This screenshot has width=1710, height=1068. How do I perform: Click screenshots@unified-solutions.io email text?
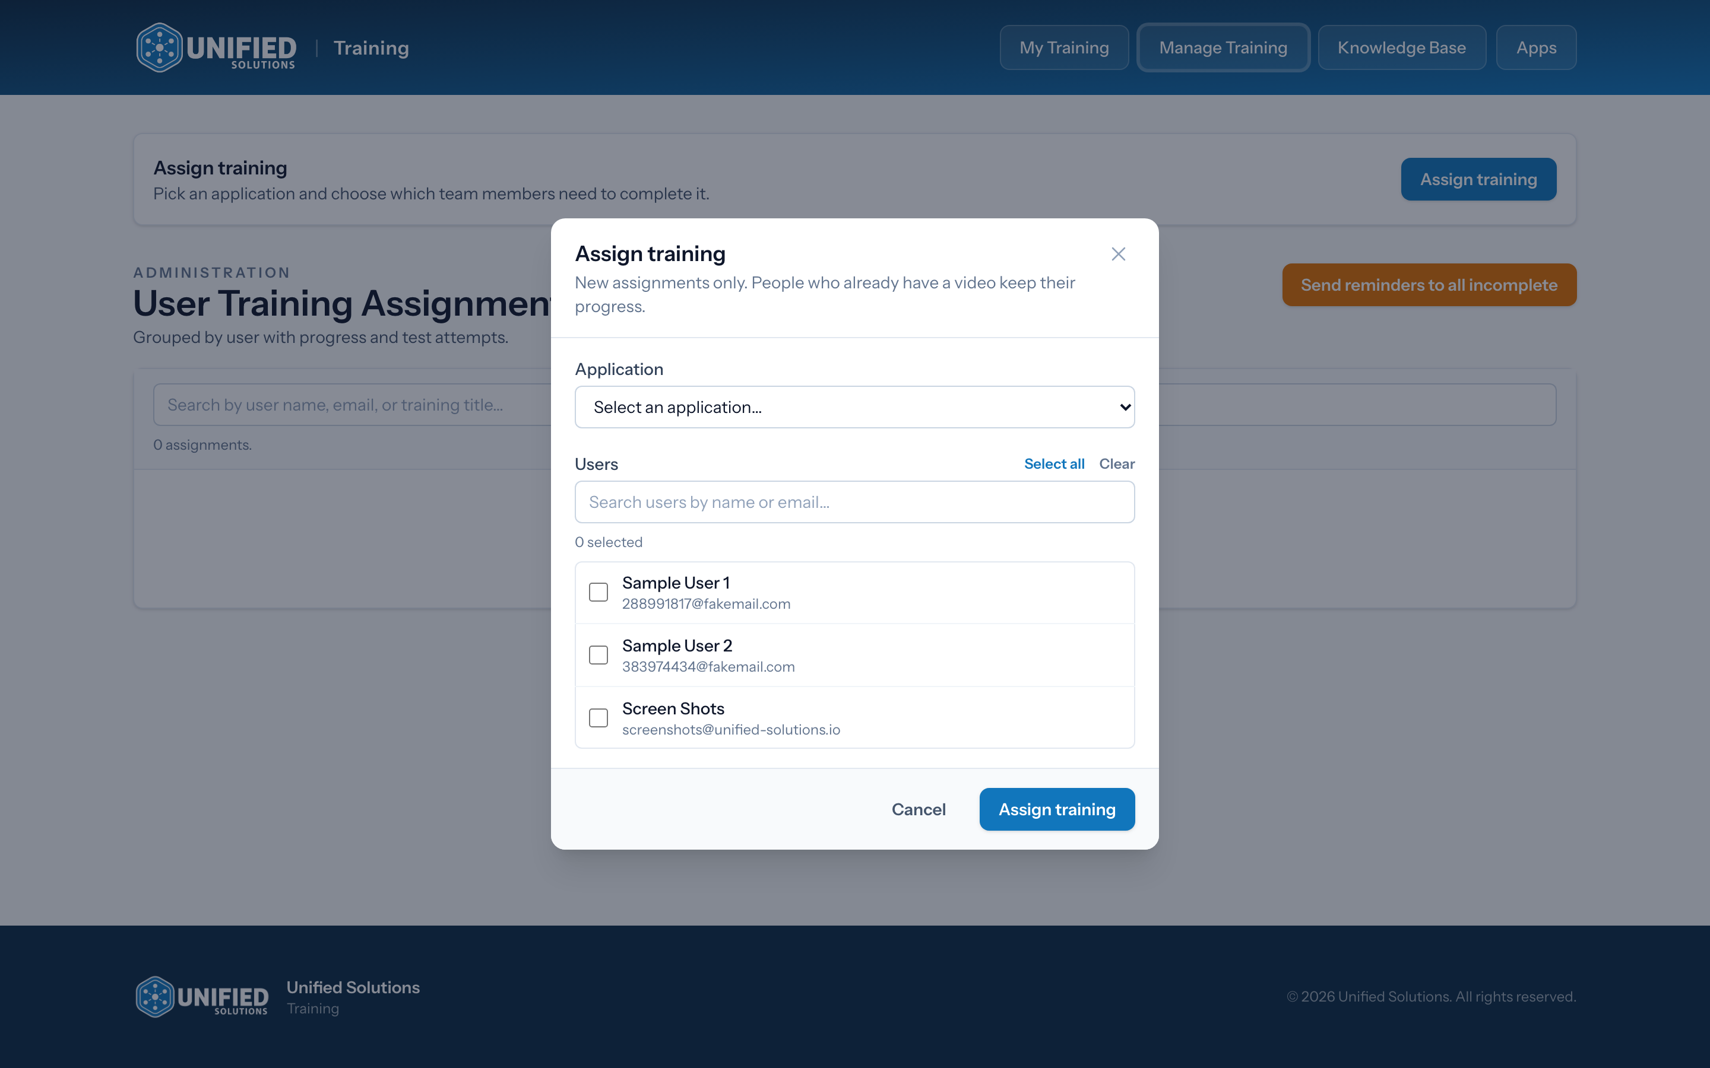pyautogui.click(x=731, y=729)
